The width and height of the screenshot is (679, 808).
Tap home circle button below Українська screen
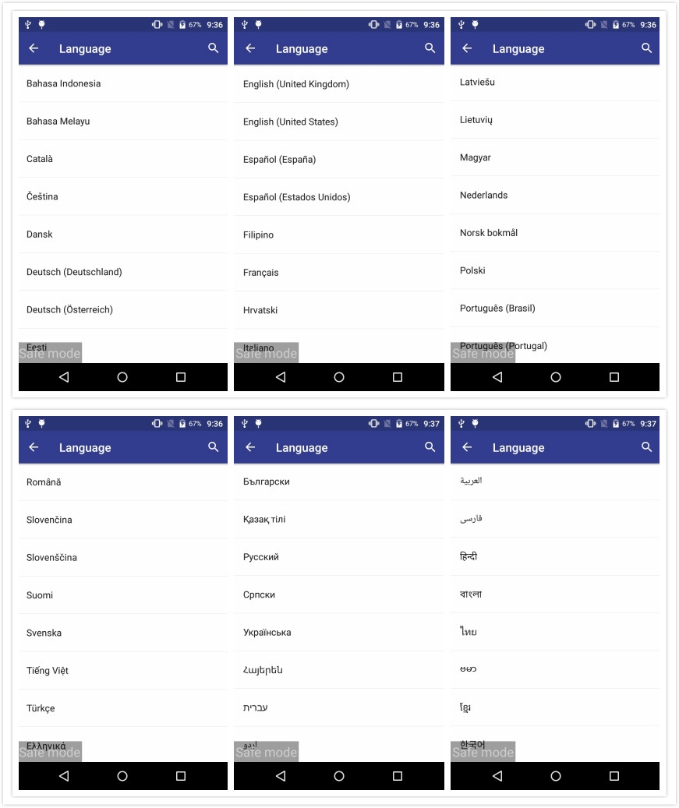click(339, 776)
